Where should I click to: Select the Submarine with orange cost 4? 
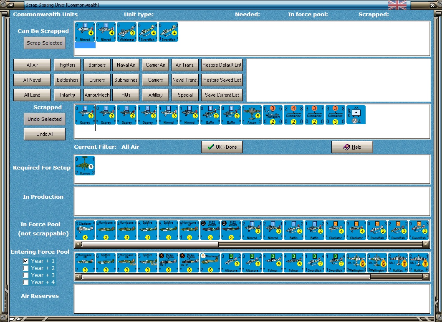tap(293, 115)
